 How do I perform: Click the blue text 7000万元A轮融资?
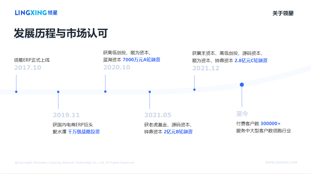click(x=142, y=60)
